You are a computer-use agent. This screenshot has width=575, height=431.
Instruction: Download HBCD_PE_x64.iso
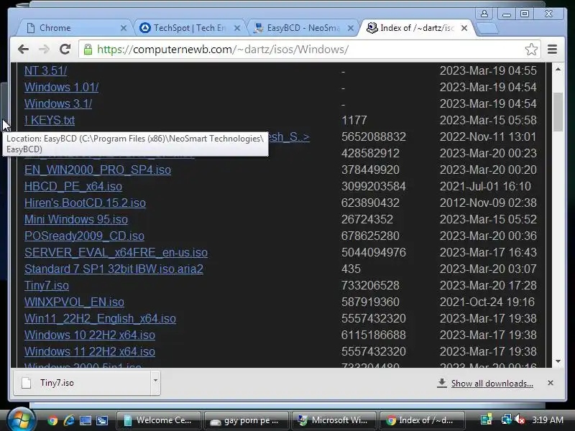(73, 186)
